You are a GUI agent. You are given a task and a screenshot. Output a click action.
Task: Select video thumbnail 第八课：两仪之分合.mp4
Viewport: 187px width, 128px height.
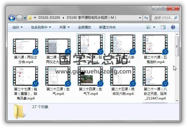click(25, 46)
